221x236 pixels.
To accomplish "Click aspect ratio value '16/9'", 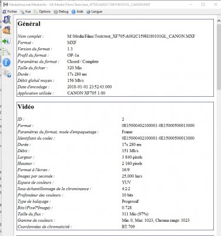I will pos(126,170).
